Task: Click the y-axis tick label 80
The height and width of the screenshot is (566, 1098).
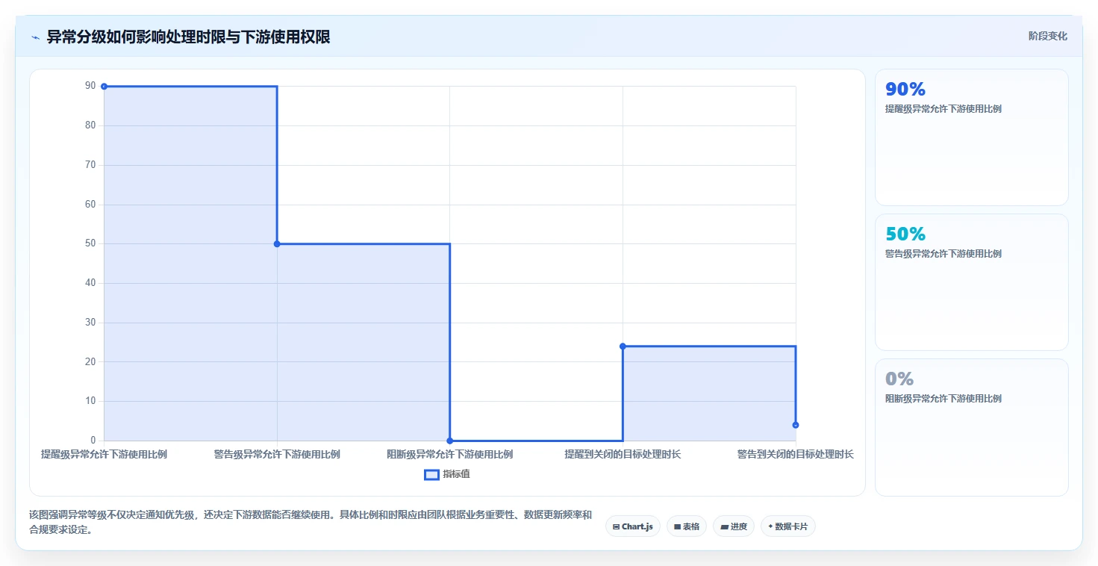Action: tap(90, 125)
